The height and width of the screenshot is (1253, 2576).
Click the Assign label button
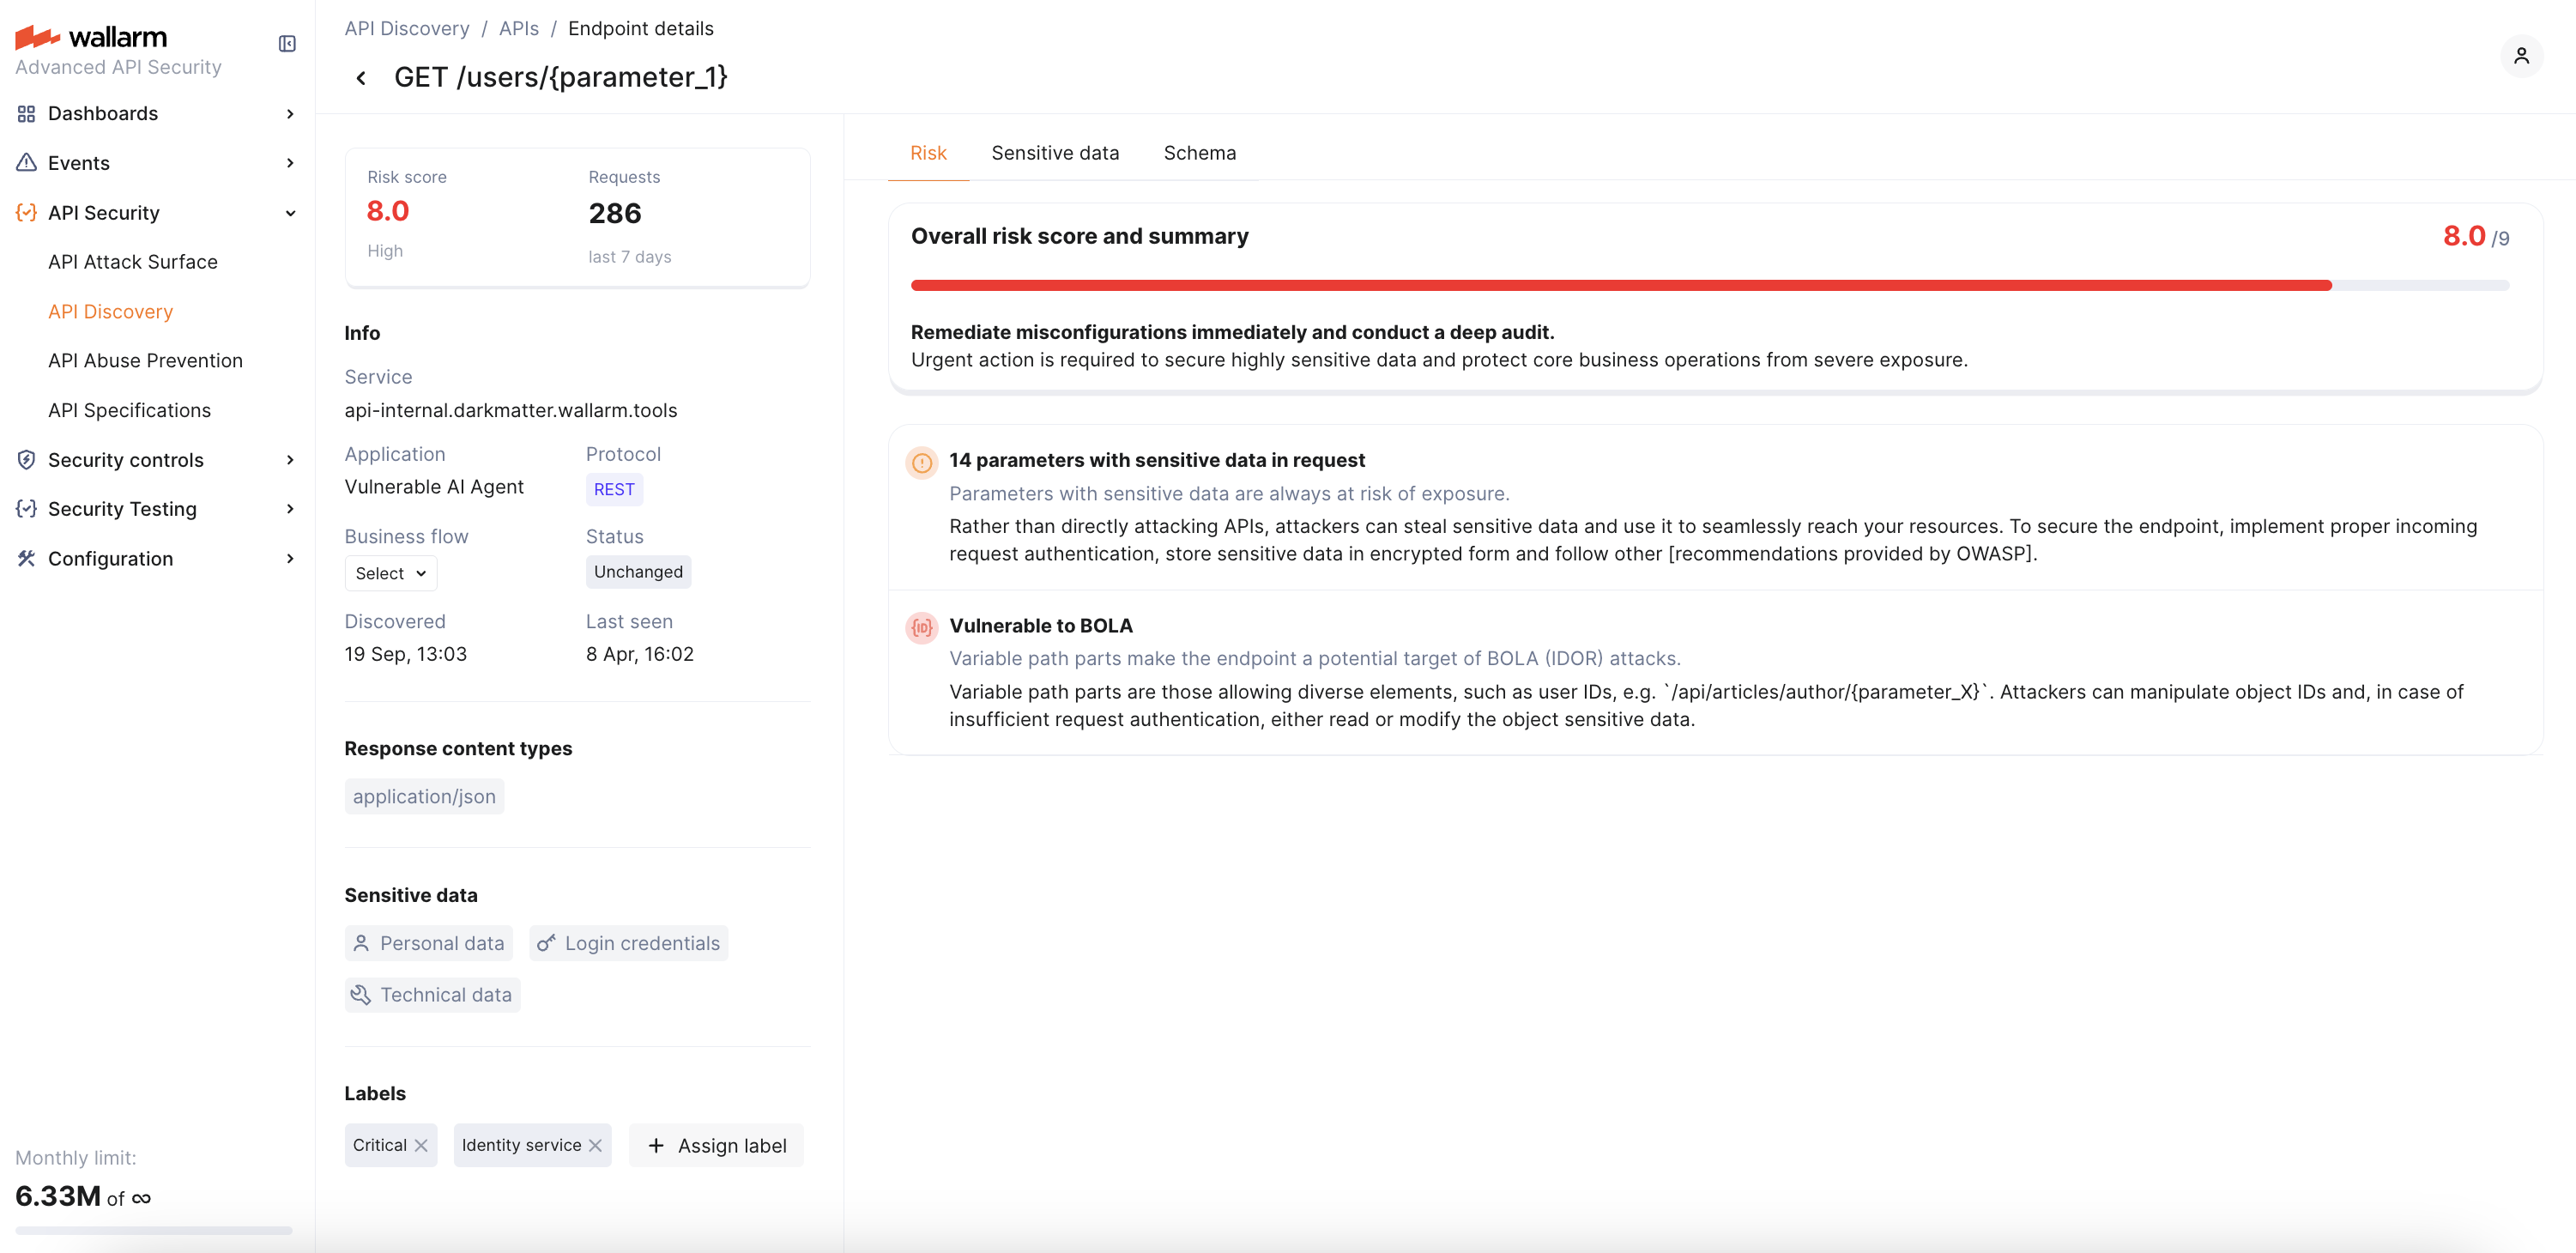click(716, 1145)
